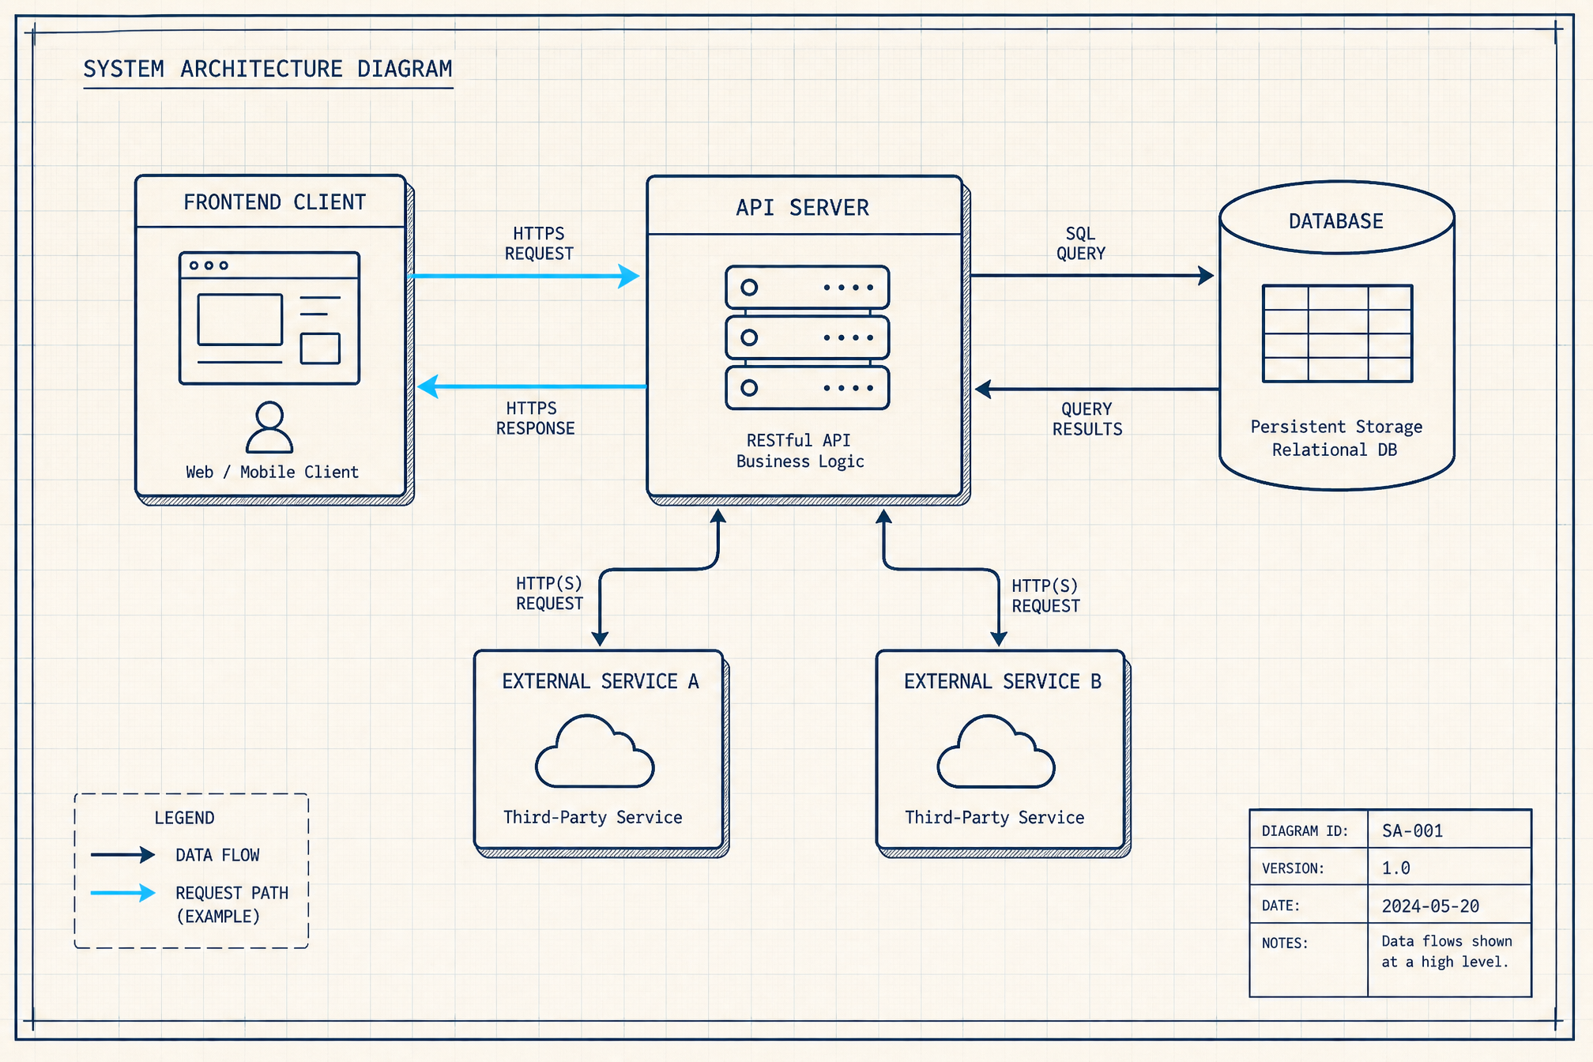Click the DATABASE label on cylinder
This screenshot has height=1062, width=1593.
pyautogui.click(x=1336, y=221)
